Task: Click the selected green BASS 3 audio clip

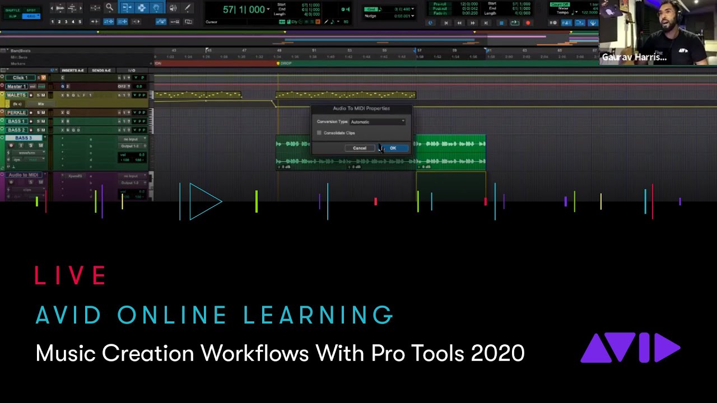Action: point(450,152)
